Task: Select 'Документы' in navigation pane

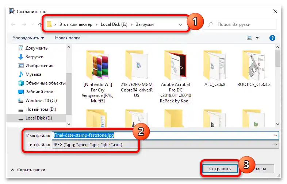Action: pos(37,48)
